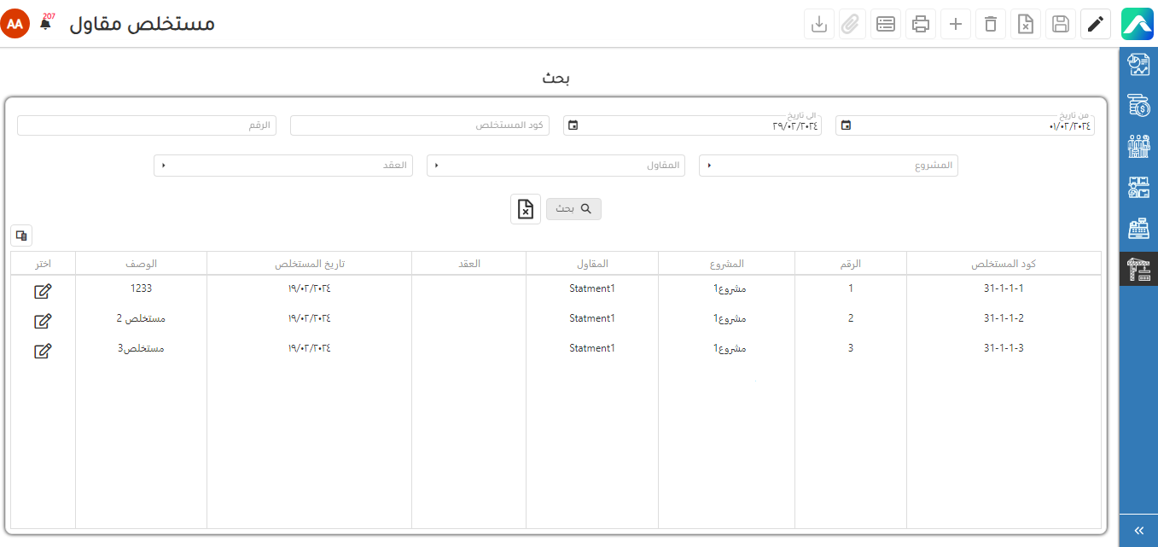
Task: Click the pencil edit icon in top toolbar
Action: click(x=1096, y=24)
